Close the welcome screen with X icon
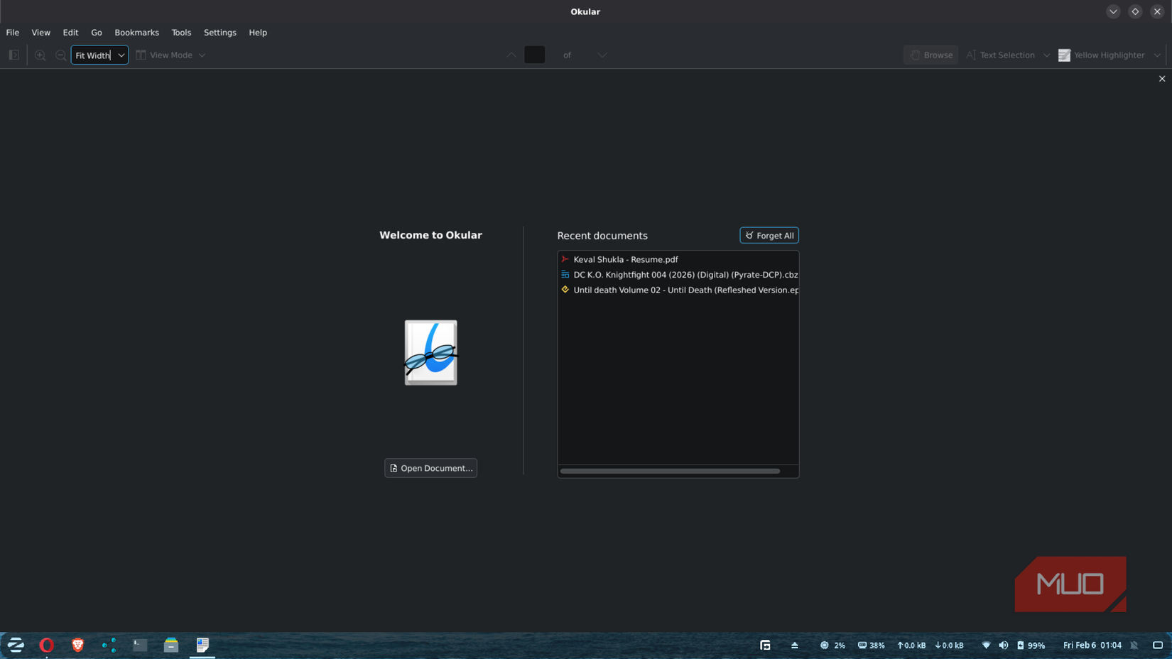Image resolution: width=1172 pixels, height=659 pixels. pos(1161,79)
